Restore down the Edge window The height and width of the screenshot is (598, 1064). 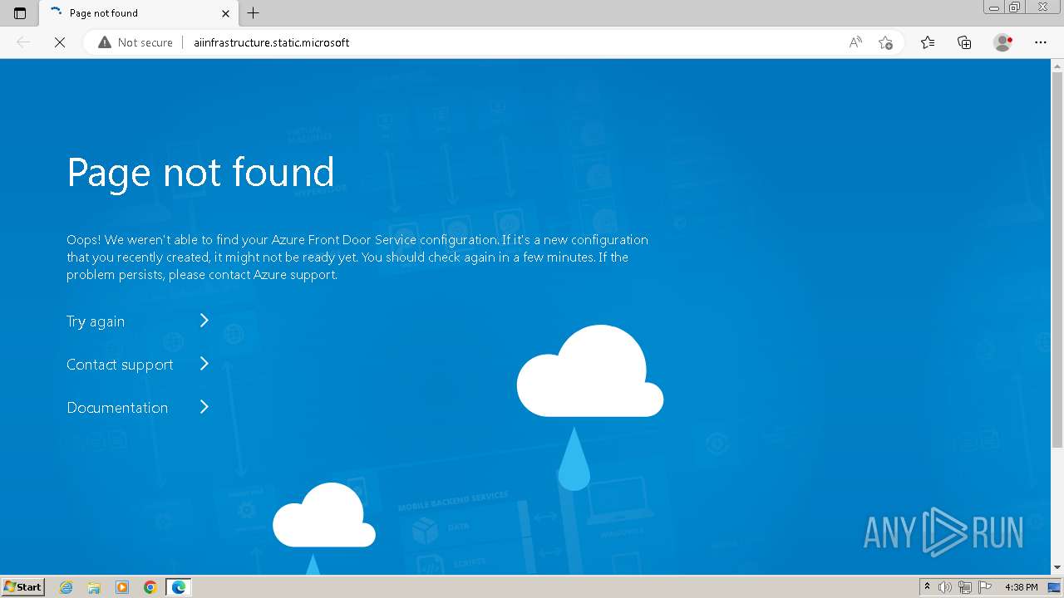click(x=1015, y=7)
